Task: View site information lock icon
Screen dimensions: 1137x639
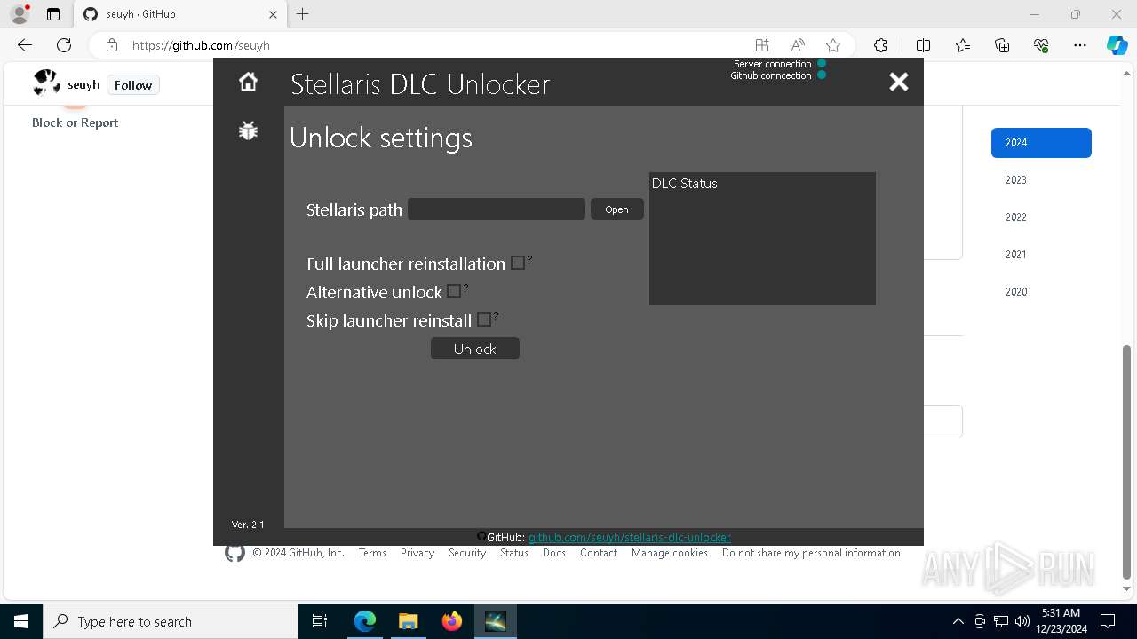Action: 112,45
